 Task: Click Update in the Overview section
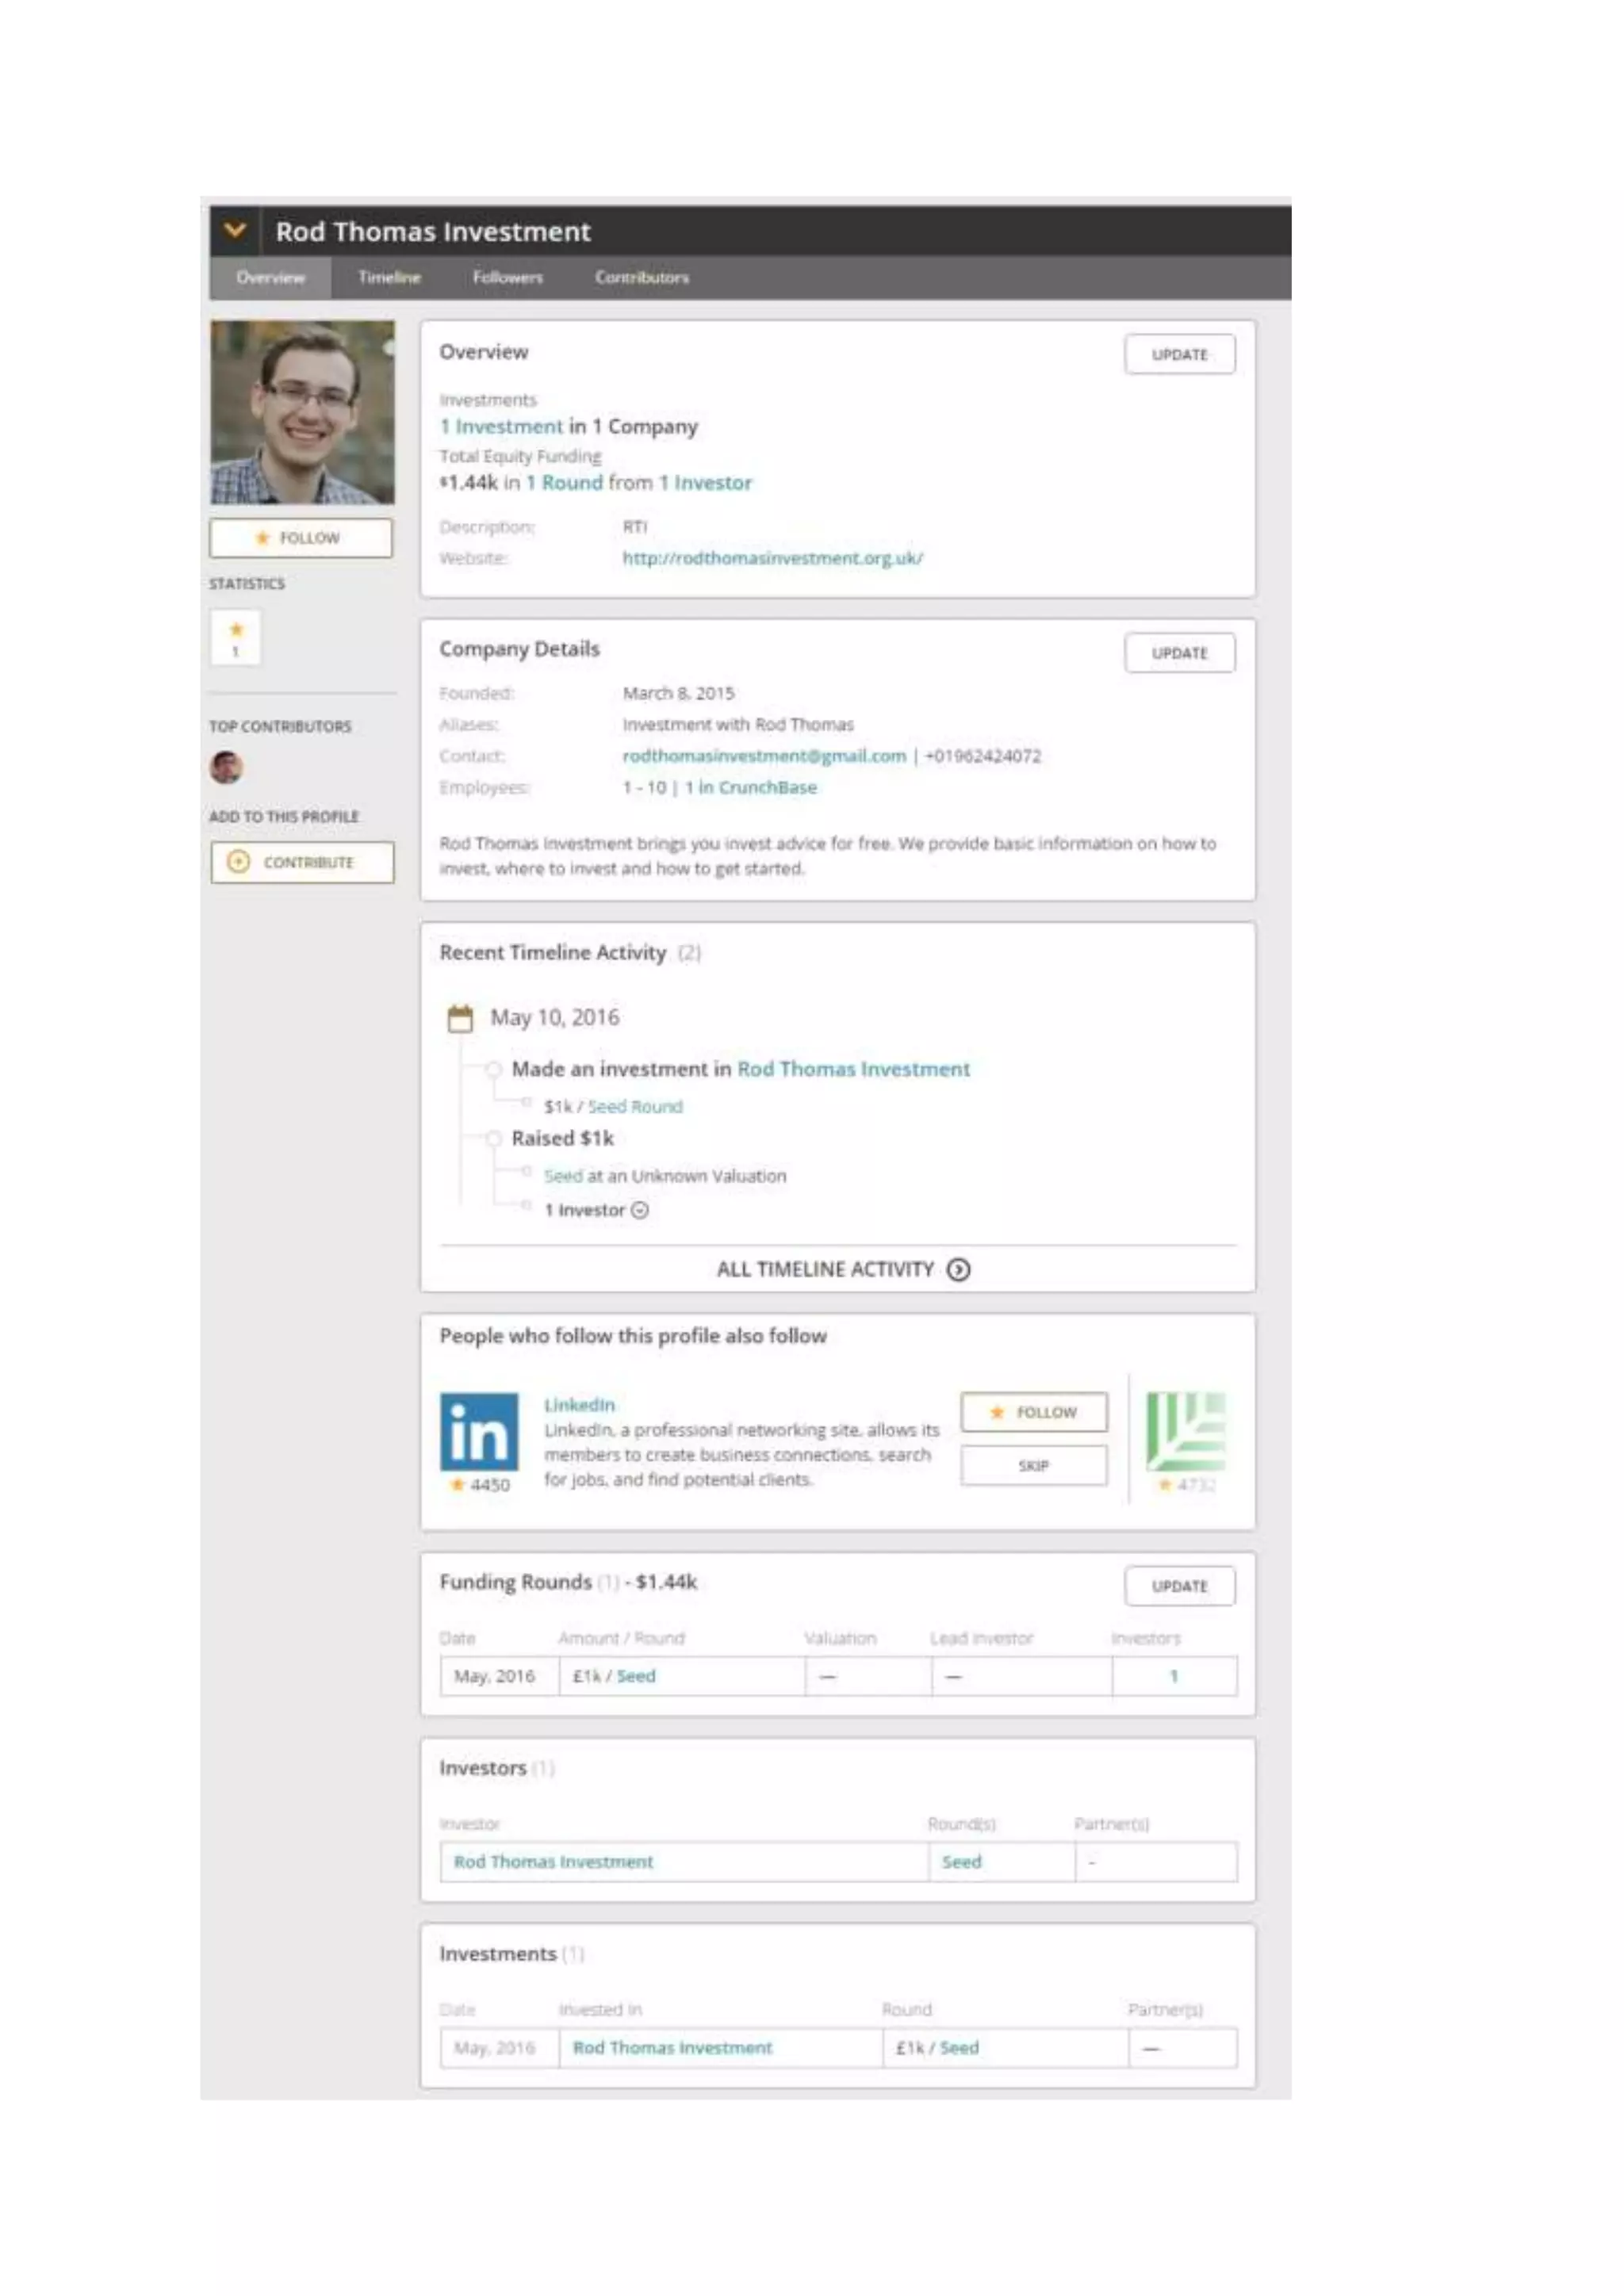[x=1179, y=355]
